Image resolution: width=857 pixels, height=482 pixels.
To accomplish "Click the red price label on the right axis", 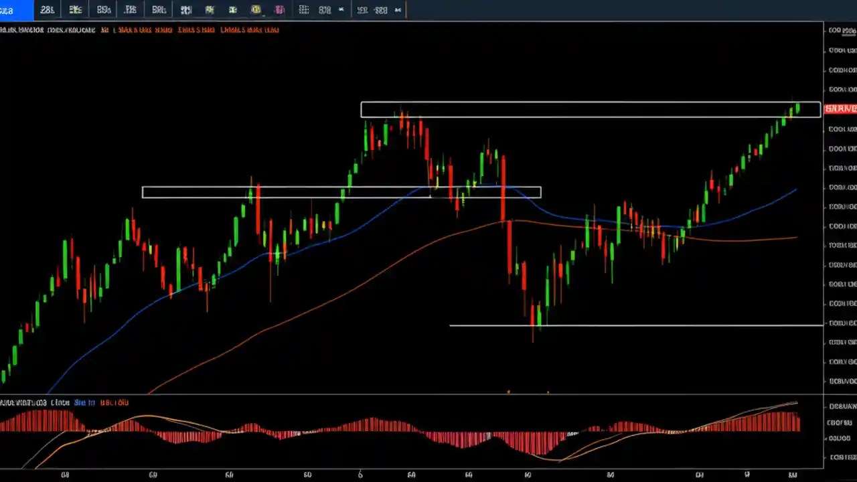I will coord(840,108).
